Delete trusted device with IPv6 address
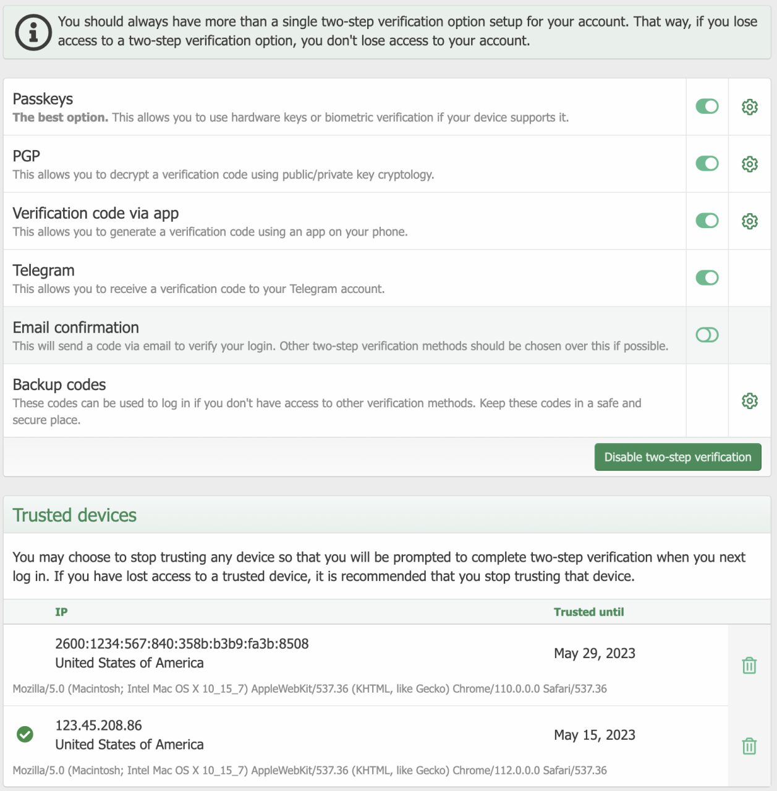 (749, 666)
